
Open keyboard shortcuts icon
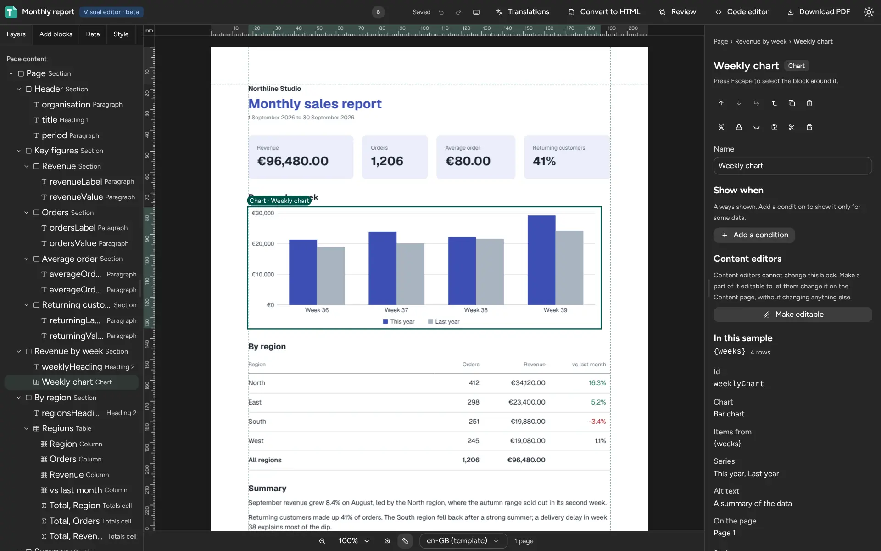[x=476, y=12]
